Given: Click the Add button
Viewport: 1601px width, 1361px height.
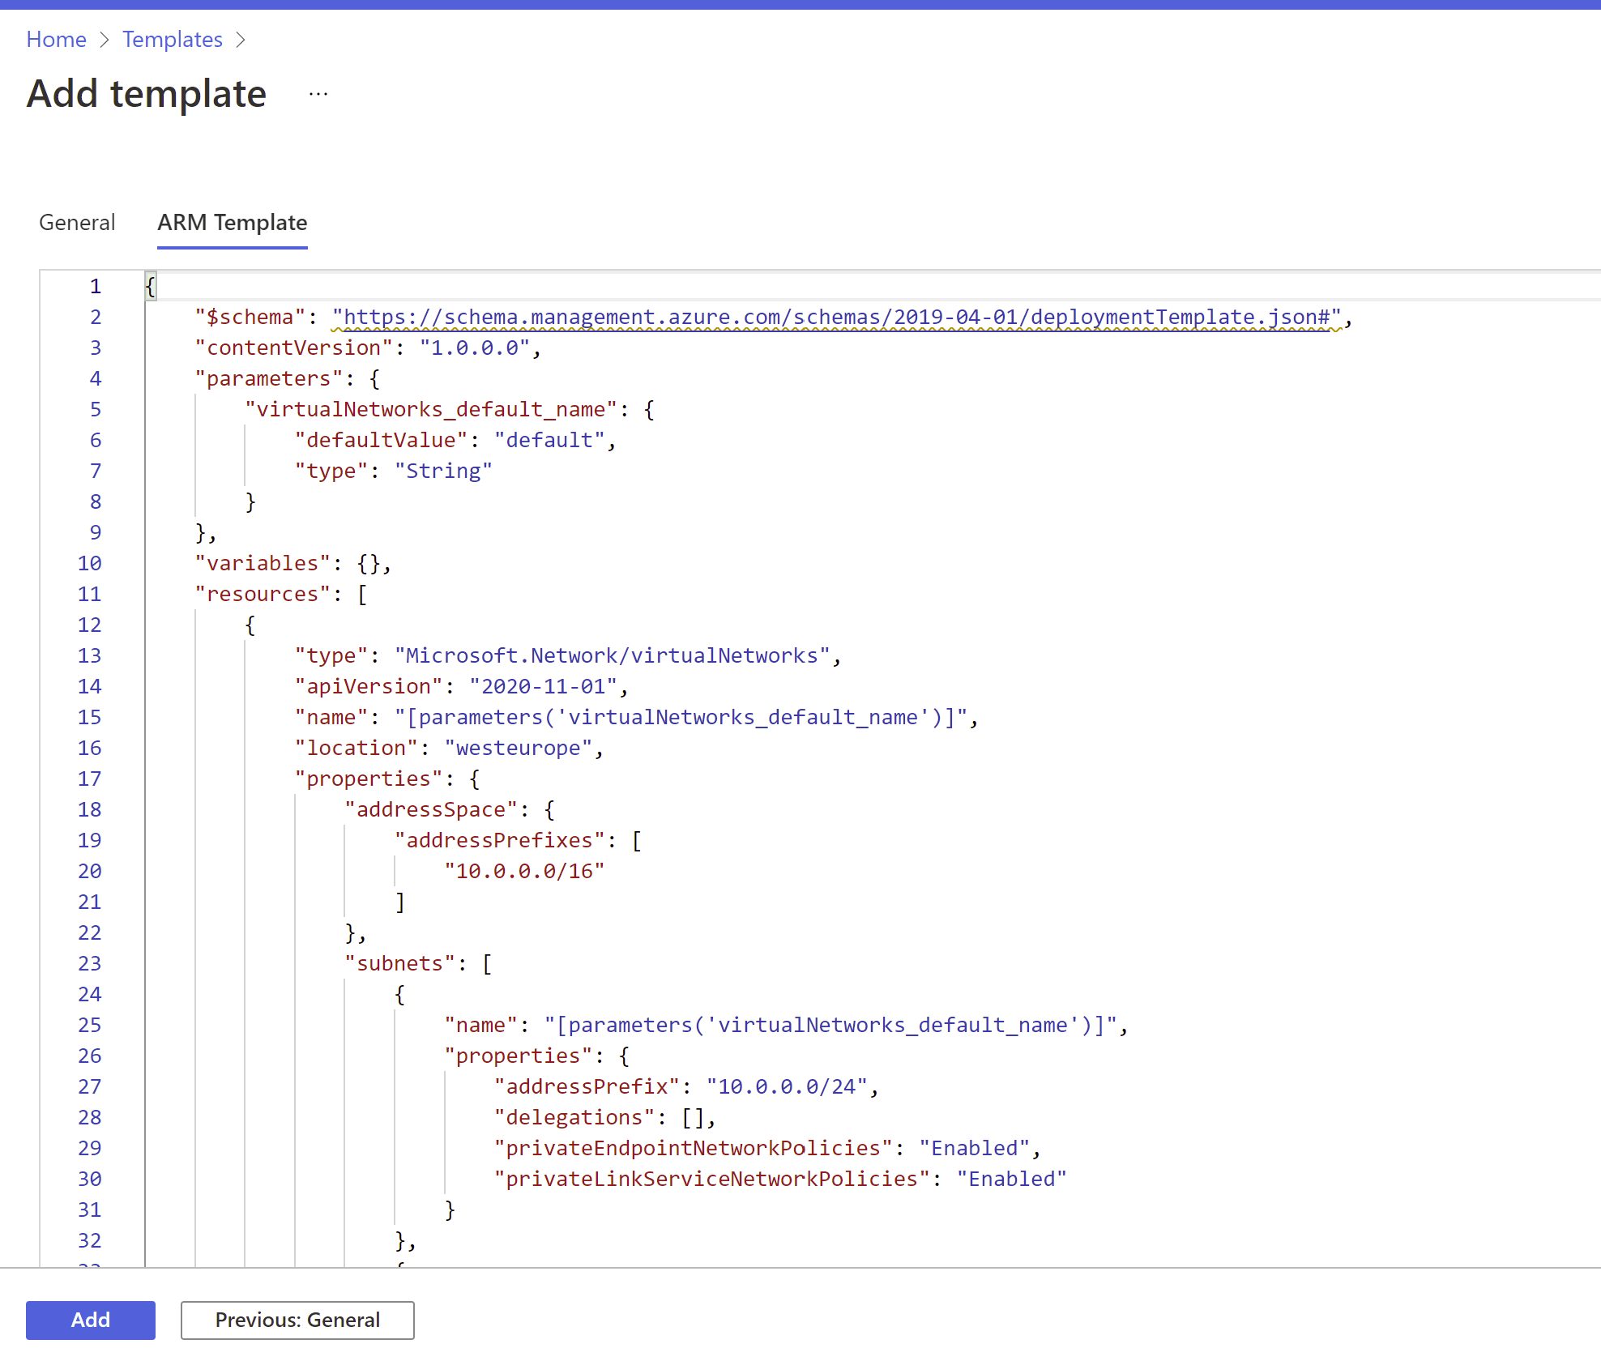Looking at the screenshot, I should pyautogui.click(x=90, y=1320).
